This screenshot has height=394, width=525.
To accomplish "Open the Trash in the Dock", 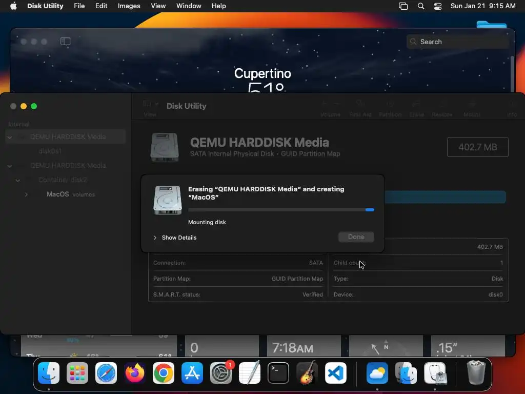I will [x=476, y=372].
